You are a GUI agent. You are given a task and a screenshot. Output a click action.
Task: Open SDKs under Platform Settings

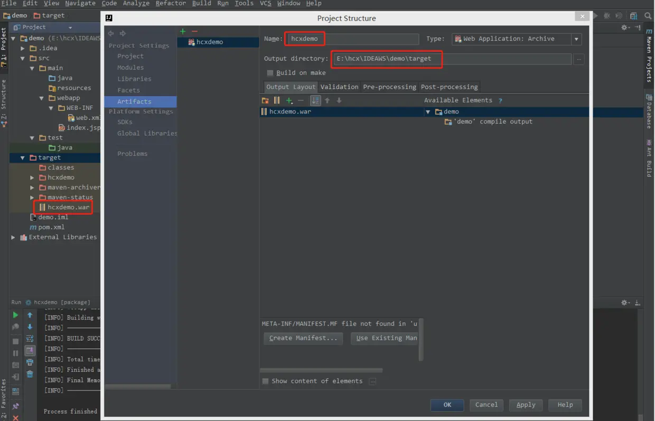(125, 122)
